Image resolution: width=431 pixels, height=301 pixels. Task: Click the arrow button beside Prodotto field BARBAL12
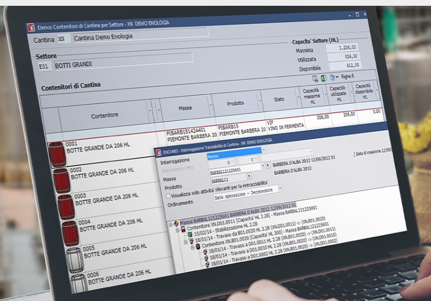[249, 176]
